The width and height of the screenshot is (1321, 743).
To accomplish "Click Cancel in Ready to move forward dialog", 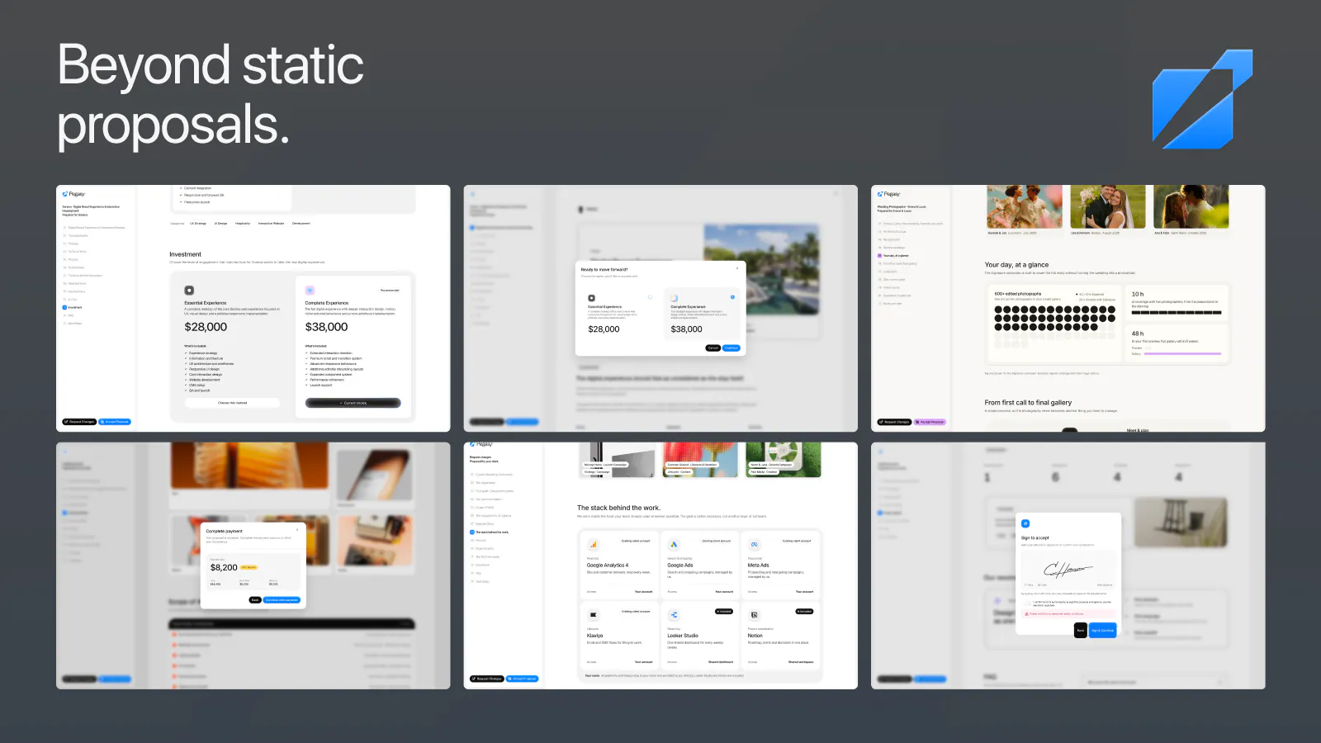I will point(713,348).
